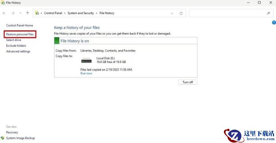Refresh the File History page
Viewport: 276px width, 143px height.
tap(181, 13)
